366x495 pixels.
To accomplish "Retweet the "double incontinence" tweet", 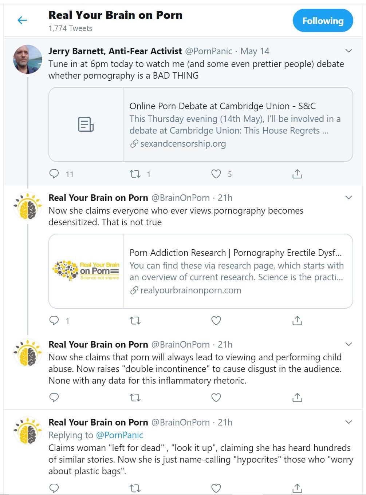I will (135, 397).
